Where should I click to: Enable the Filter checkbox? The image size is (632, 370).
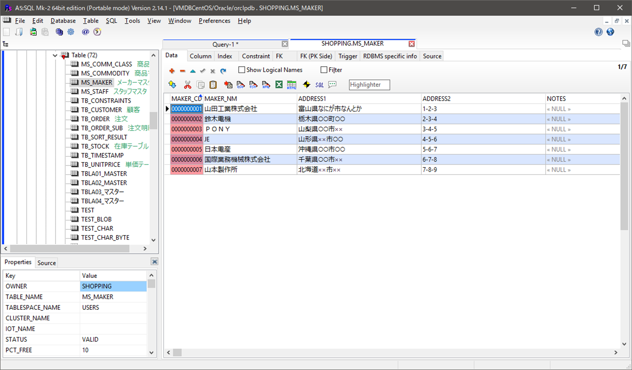pyautogui.click(x=323, y=70)
